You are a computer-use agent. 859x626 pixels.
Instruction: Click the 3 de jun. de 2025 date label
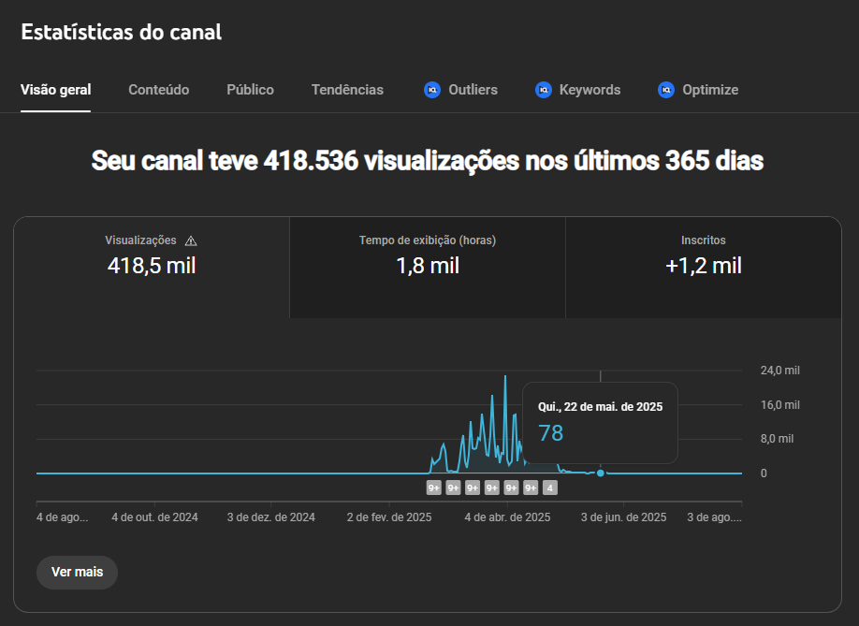click(623, 517)
